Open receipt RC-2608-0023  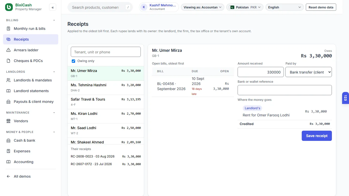106,156
